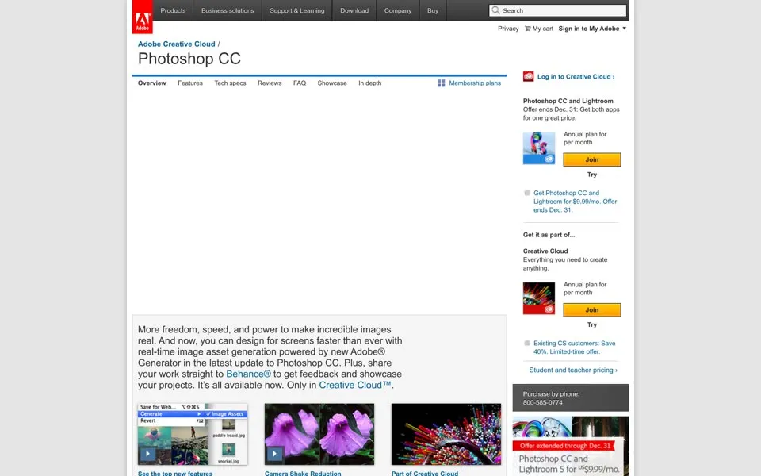
Task: Follow the Creative Cloud link in description
Action: coord(355,386)
